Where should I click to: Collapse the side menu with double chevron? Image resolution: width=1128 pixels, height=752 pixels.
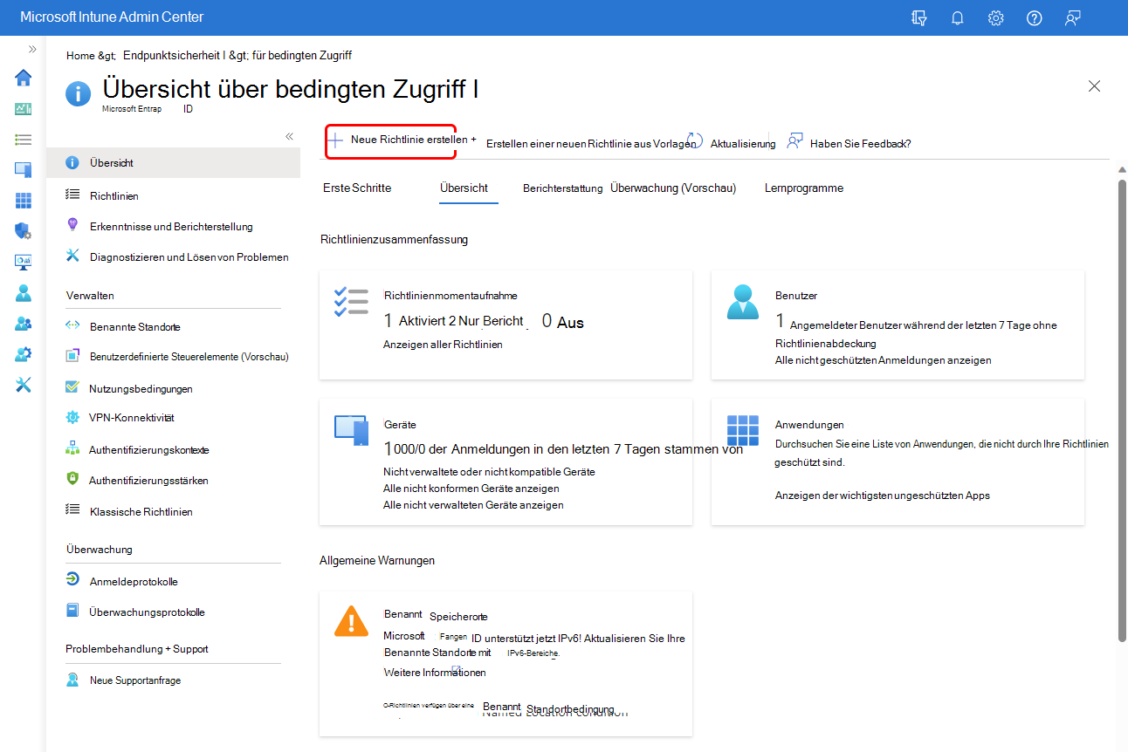point(289,137)
